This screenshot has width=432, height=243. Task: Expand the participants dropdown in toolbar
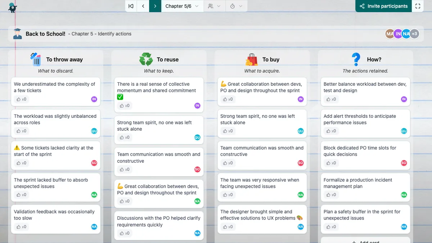(214, 6)
